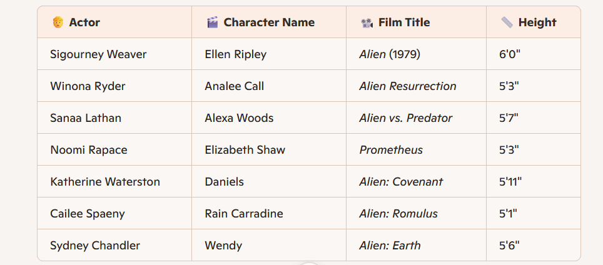Select the Actor column header
The width and height of the screenshot is (603, 265).
click(114, 22)
